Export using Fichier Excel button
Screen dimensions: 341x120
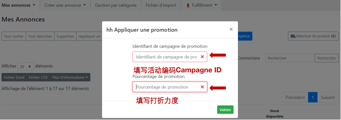click(14, 77)
